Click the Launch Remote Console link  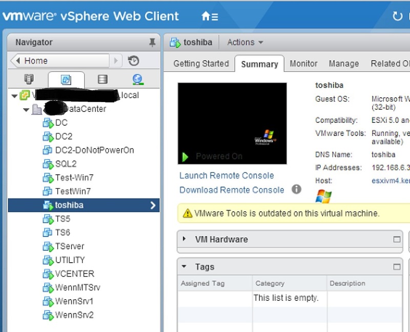point(226,175)
